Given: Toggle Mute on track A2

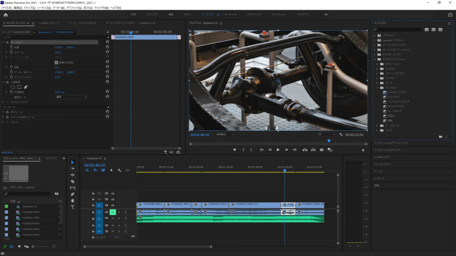Looking at the screenshot, I should 113,218.
